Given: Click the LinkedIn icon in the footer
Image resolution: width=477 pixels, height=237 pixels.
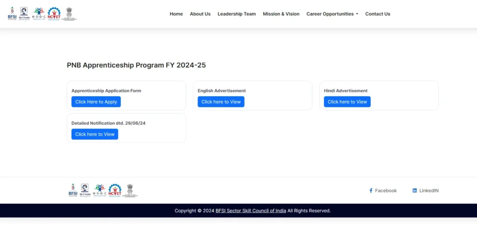Looking at the screenshot, I should [415, 191].
